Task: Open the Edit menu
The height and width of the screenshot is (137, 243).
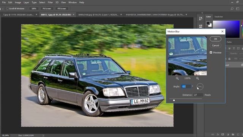Action: coord(10,3)
